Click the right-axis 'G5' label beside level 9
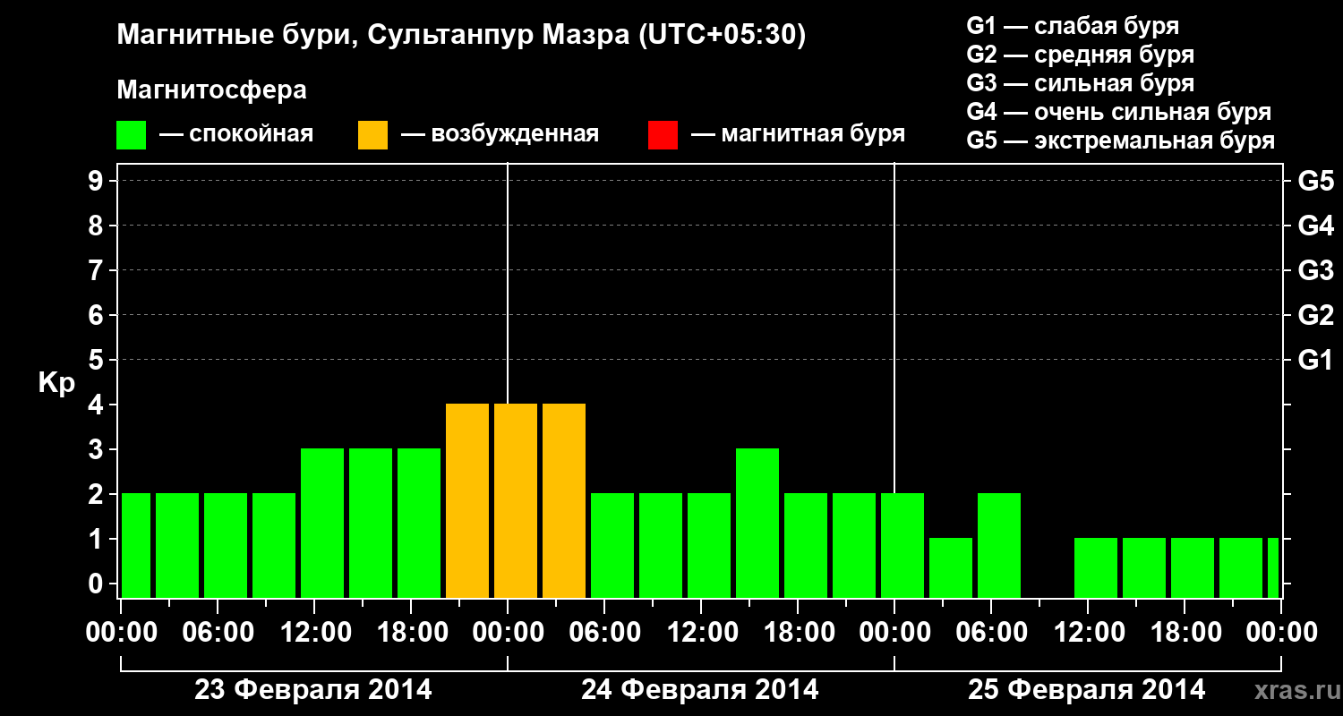The width and height of the screenshot is (1343, 716). pyautogui.click(x=1315, y=182)
